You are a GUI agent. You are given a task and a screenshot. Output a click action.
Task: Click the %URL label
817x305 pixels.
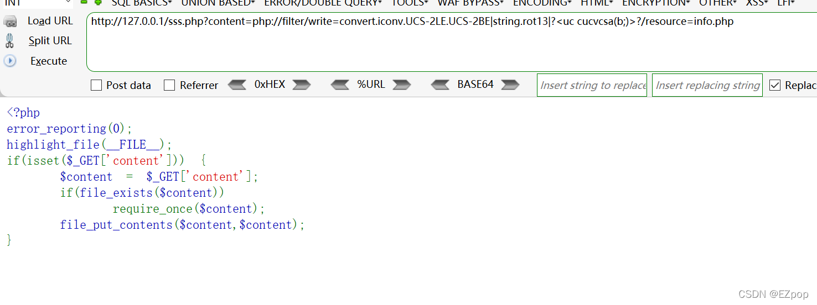coord(371,85)
